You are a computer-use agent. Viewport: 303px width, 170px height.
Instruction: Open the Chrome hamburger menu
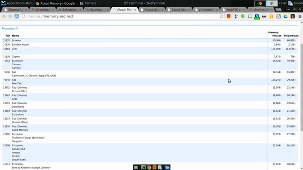coord(300,17)
